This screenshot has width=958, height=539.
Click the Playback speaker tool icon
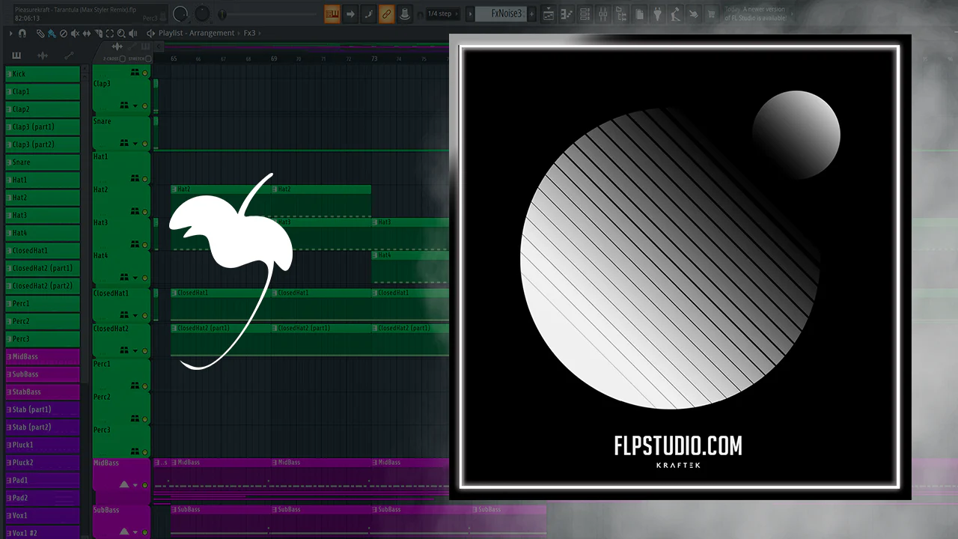pyautogui.click(x=133, y=34)
